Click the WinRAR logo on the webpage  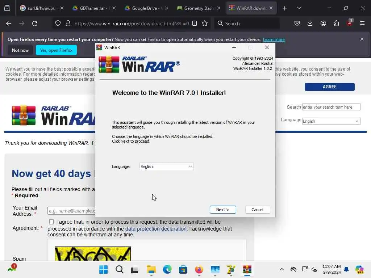[54, 115]
